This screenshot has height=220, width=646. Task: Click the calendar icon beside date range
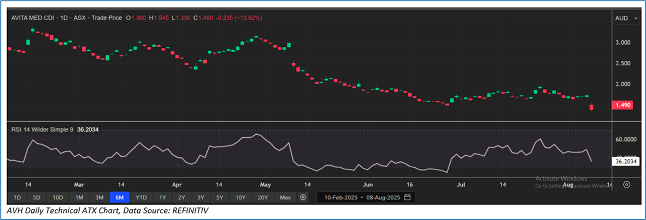click(x=408, y=197)
